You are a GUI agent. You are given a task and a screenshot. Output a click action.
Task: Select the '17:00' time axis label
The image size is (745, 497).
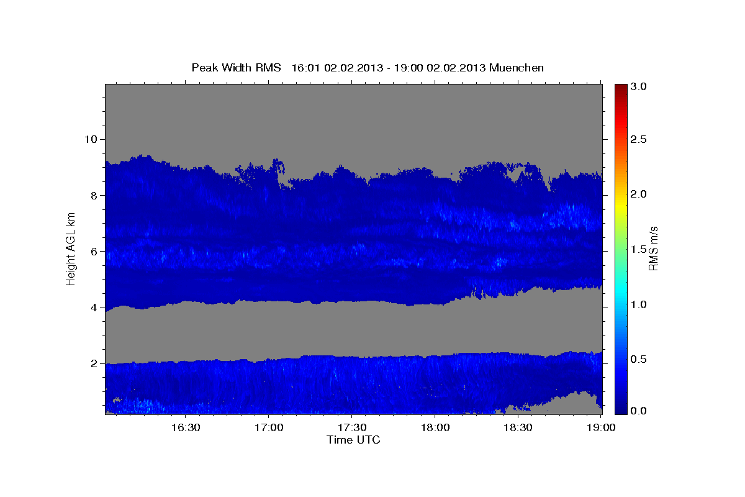(x=269, y=427)
